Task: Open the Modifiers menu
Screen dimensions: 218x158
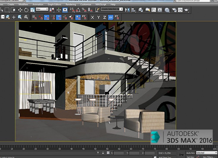Action: point(23,5)
